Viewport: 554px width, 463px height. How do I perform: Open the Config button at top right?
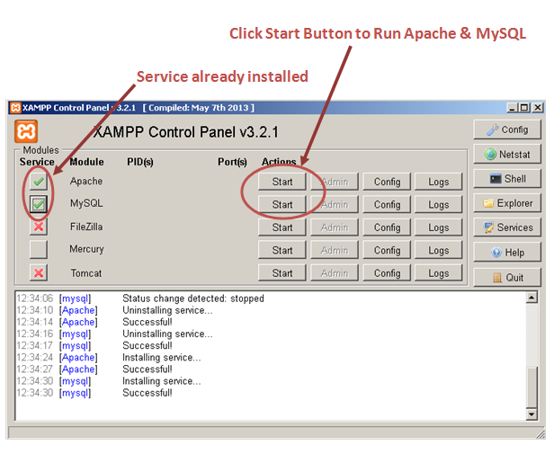507,129
